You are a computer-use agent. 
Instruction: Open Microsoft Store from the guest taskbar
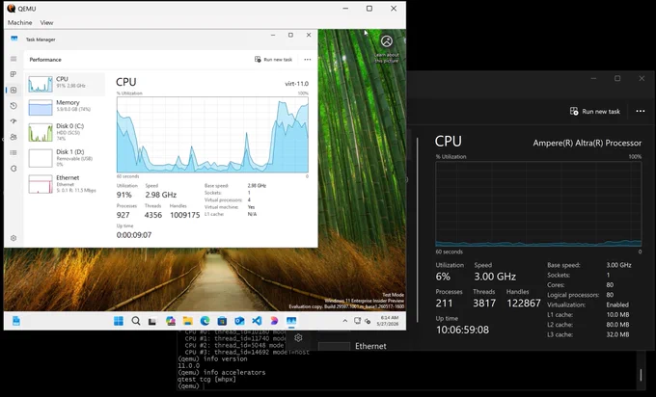tap(222, 321)
